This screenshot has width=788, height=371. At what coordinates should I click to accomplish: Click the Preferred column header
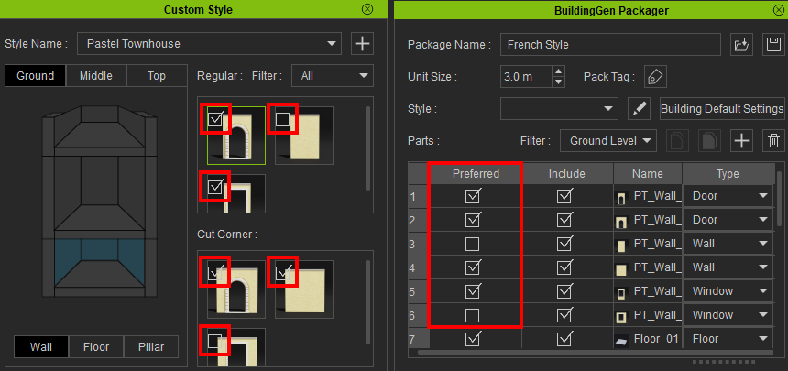[x=476, y=173]
